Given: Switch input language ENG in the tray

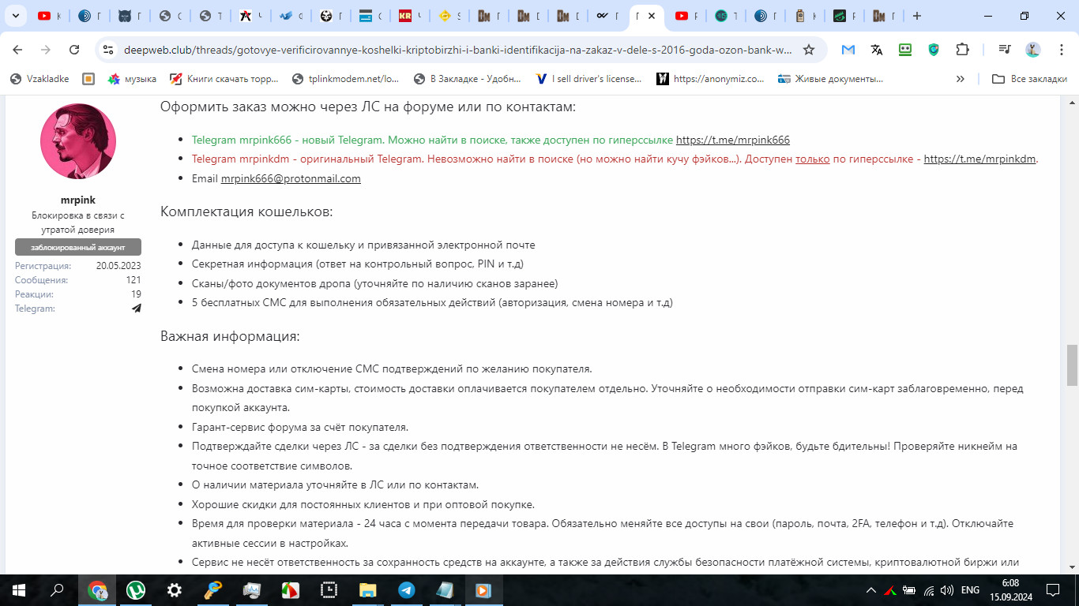Looking at the screenshot, I should pyautogui.click(x=970, y=589).
